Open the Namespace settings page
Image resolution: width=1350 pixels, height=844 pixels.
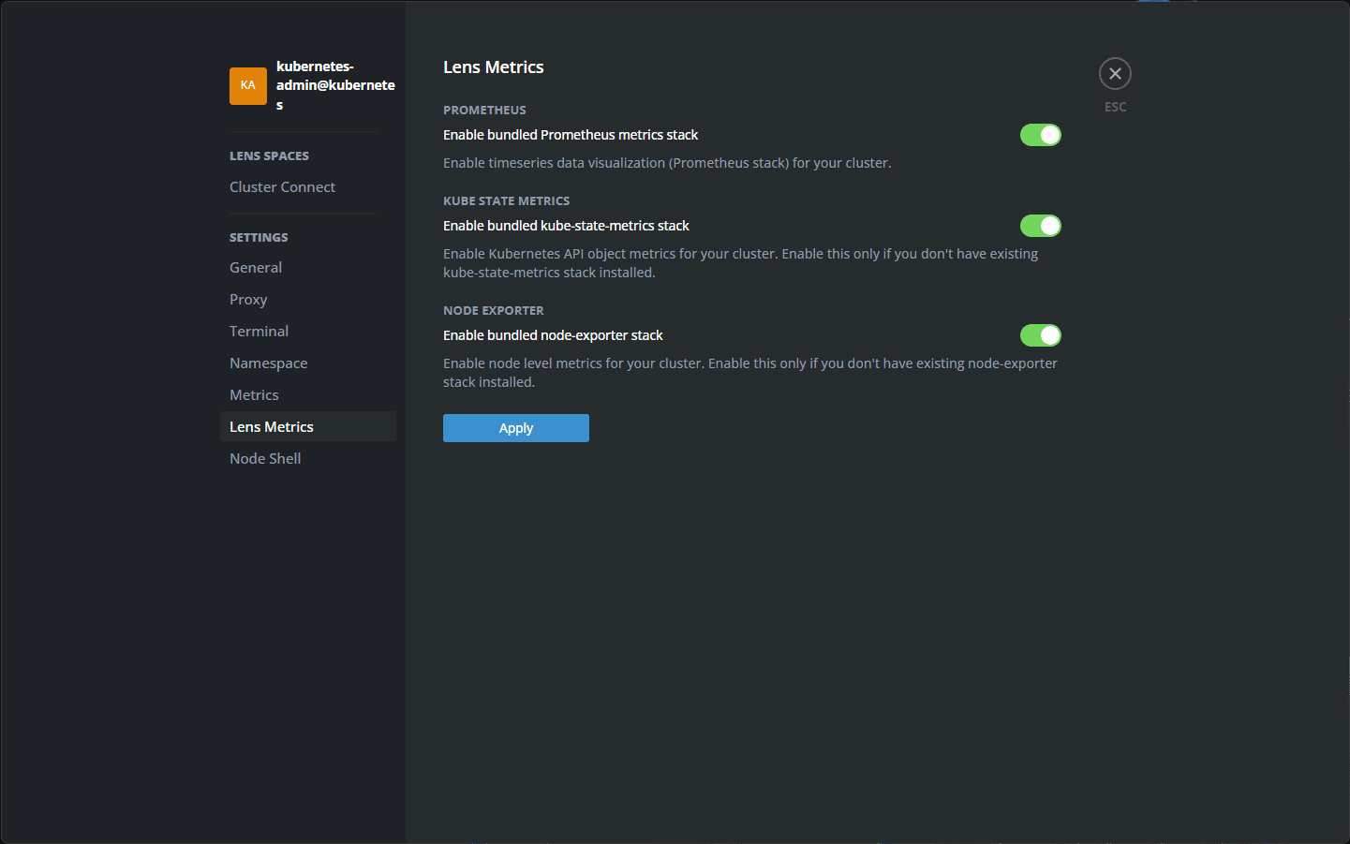pyautogui.click(x=268, y=363)
